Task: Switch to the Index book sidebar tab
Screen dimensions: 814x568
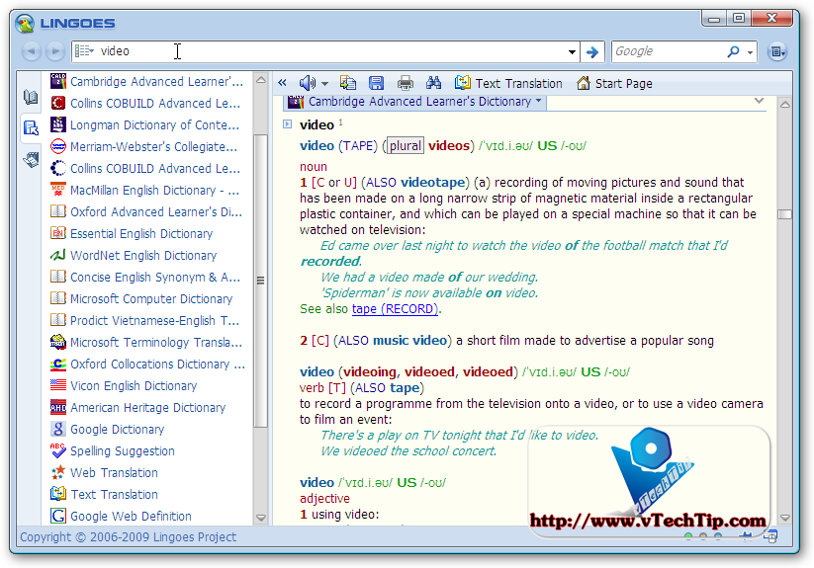Action: (31, 97)
